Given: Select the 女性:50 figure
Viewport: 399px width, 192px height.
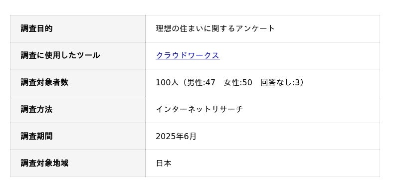Looking at the screenshot, I should pyautogui.click(x=238, y=82).
